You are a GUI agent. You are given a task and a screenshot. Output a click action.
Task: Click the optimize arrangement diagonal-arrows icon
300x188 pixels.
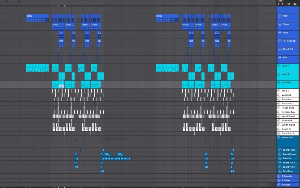coord(289,4)
